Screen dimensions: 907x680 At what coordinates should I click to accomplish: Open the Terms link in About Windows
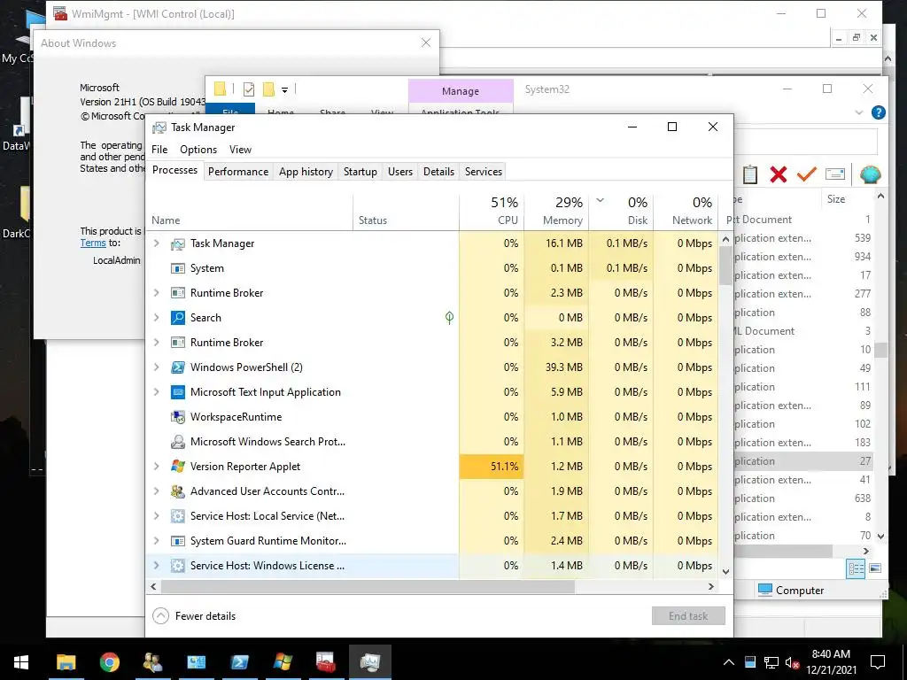93,243
